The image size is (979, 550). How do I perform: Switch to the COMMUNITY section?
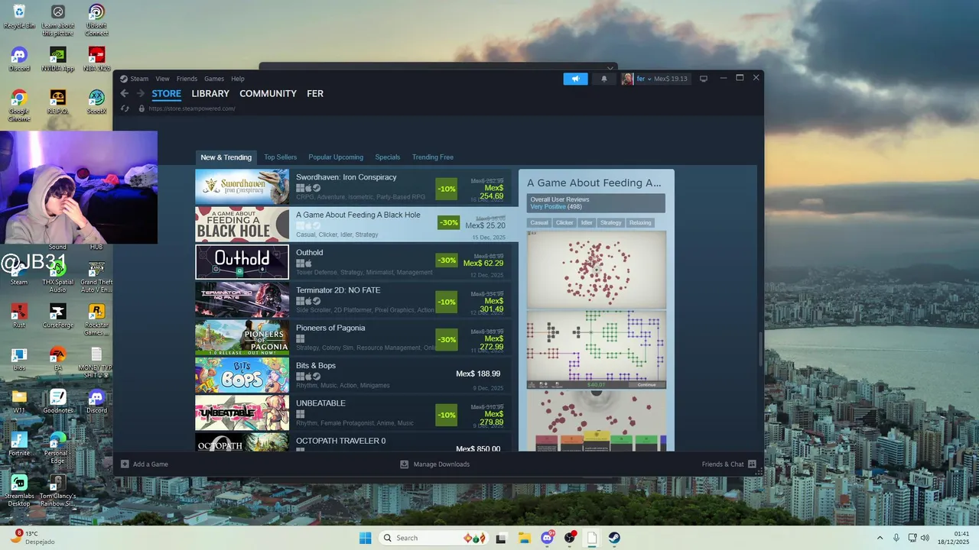[x=268, y=93]
